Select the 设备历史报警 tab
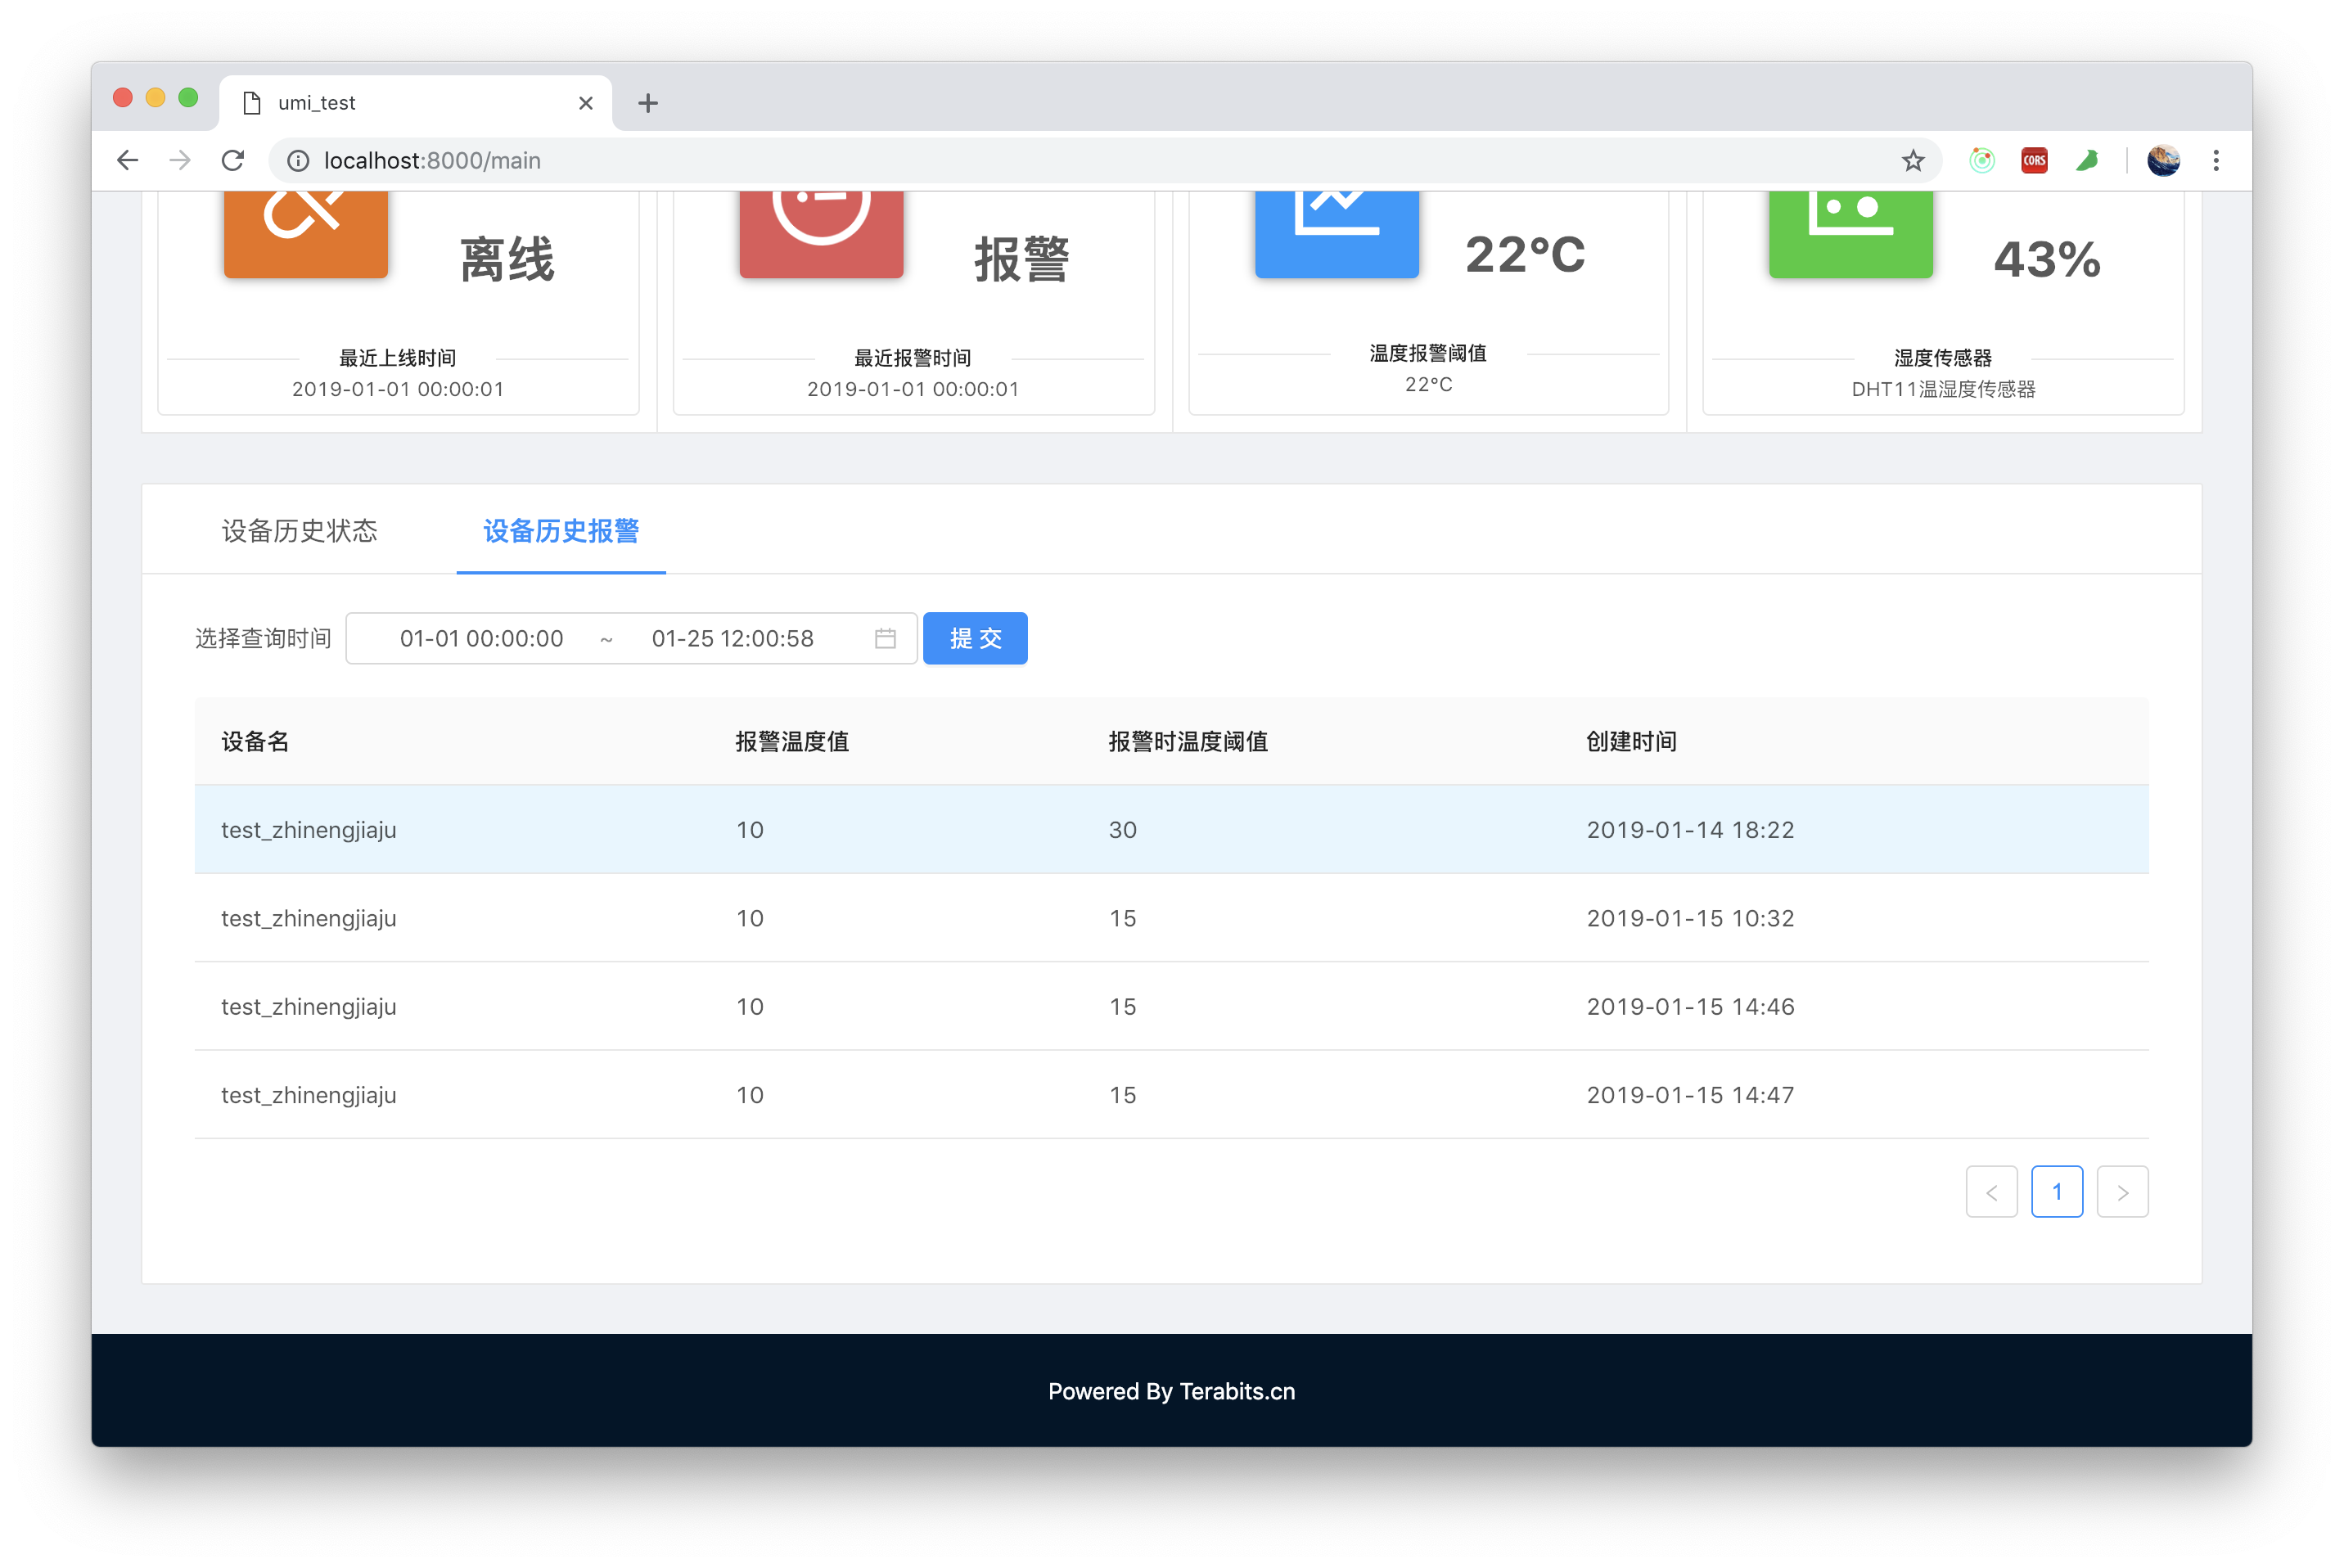2344x1568 pixels. [x=561, y=531]
